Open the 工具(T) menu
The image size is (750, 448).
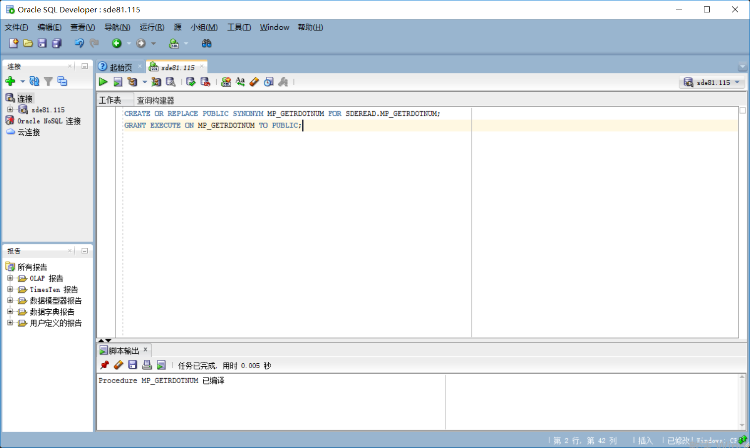coord(239,27)
